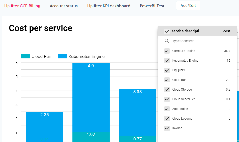The width and height of the screenshot is (239, 142).
Task: Uncheck the Compute Engine checkbox
Action: point(167,51)
